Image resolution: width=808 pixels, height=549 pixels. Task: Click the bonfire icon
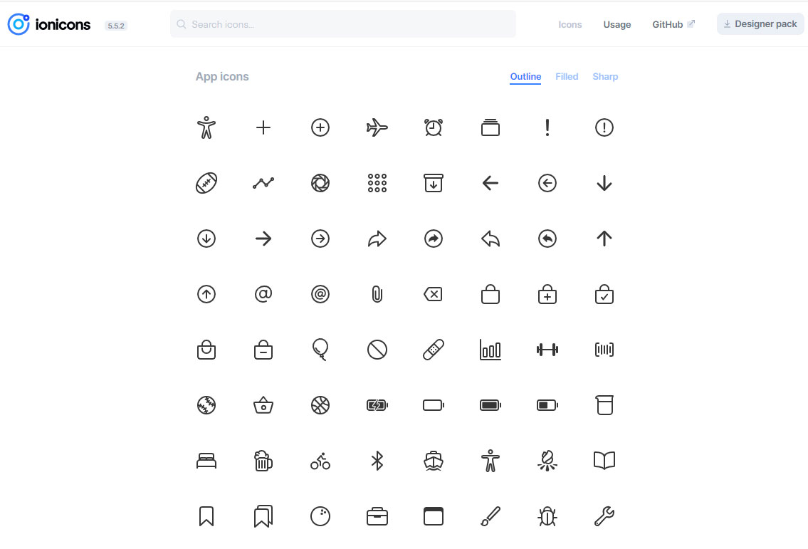pyautogui.click(x=547, y=461)
